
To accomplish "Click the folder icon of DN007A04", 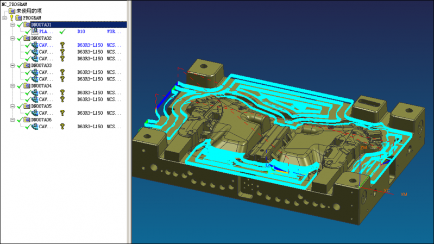I will pos(27,86).
